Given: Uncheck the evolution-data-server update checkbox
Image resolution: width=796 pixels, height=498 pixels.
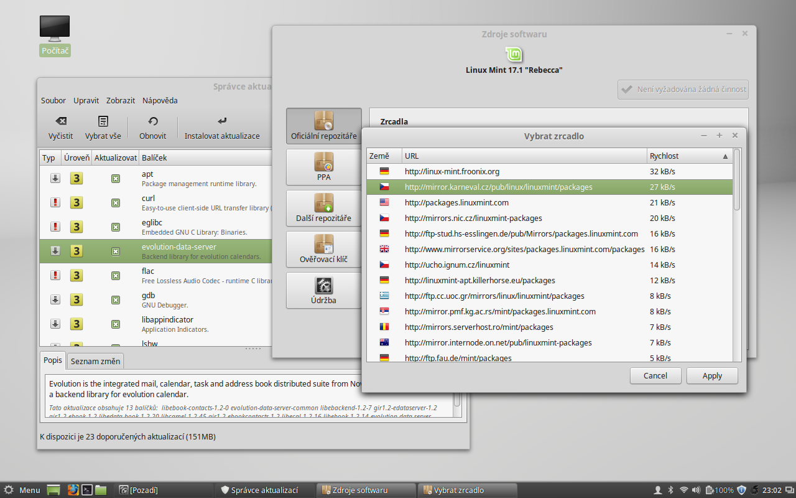Looking at the screenshot, I should coord(115,251).
